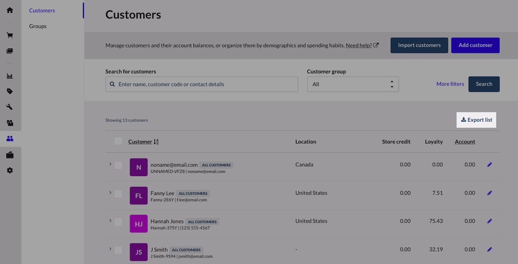The height and width of the screenshot is (264, 518).
Task: Click the Home icon in sidebar
Action: [x=10, y=10]
